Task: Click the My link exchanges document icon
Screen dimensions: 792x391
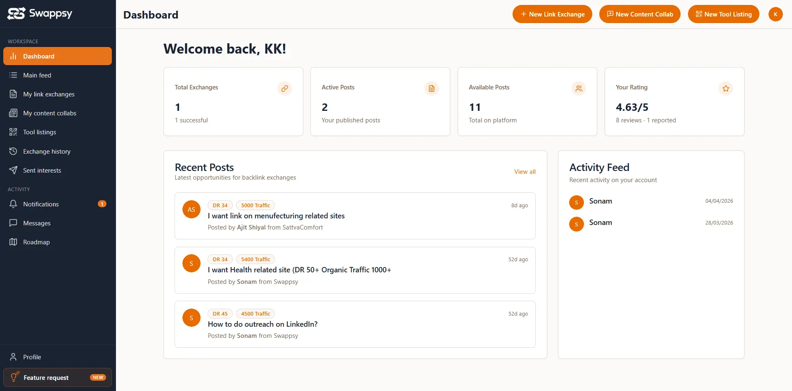Action: click(13, 94)
